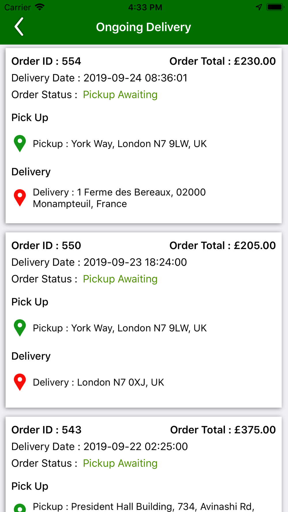
Task: Tap the Wi-Fi status icon
Action: [40, 7]
